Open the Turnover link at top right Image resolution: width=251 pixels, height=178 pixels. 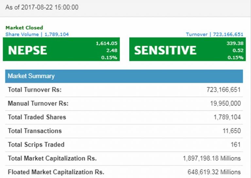(214, 34)
